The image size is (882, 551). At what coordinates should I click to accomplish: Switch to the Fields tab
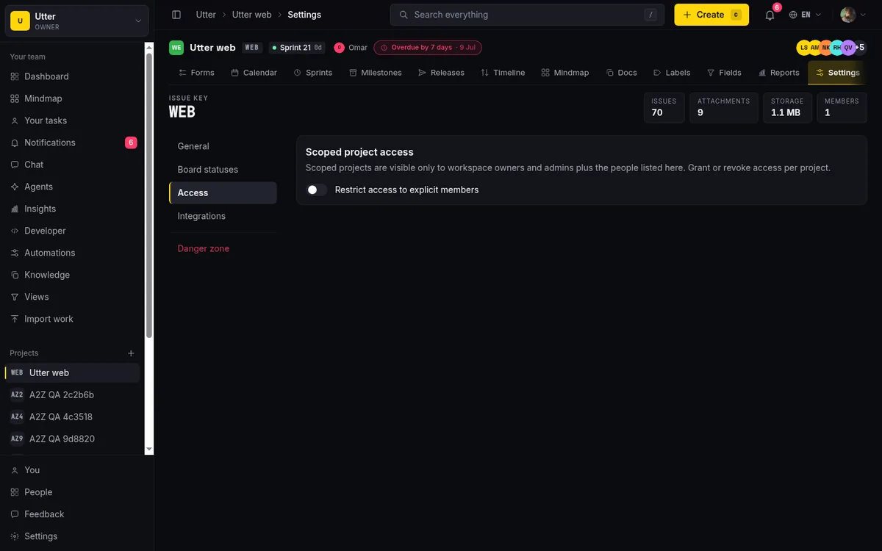[724, 73]
